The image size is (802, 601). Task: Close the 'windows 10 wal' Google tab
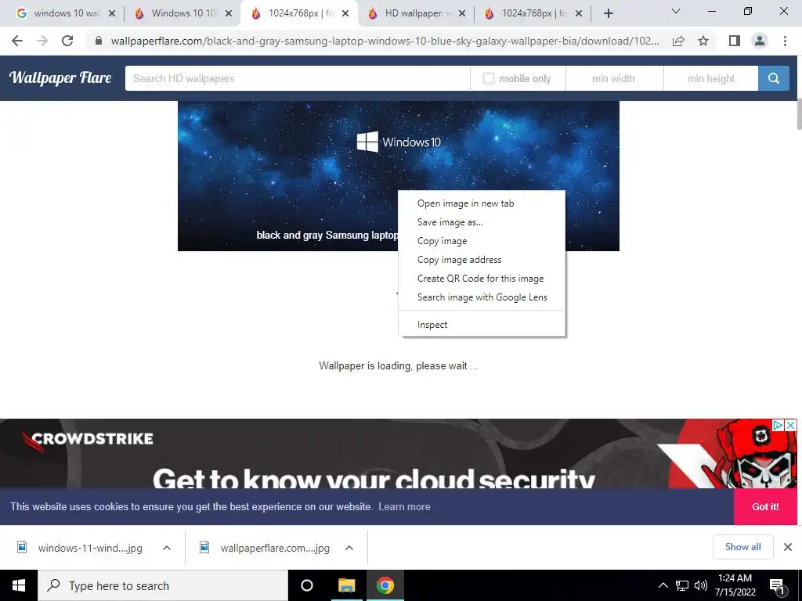tap(112, 13)
